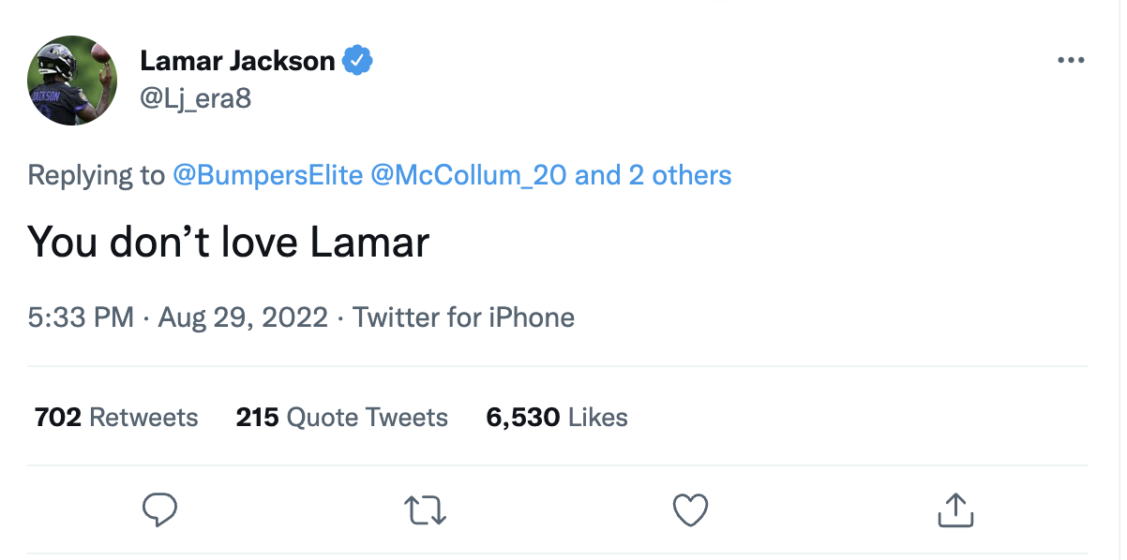This screenshot has height=560, width=1127.
Task: Like the tweet with the heart icon
Action: coord(690,509)
